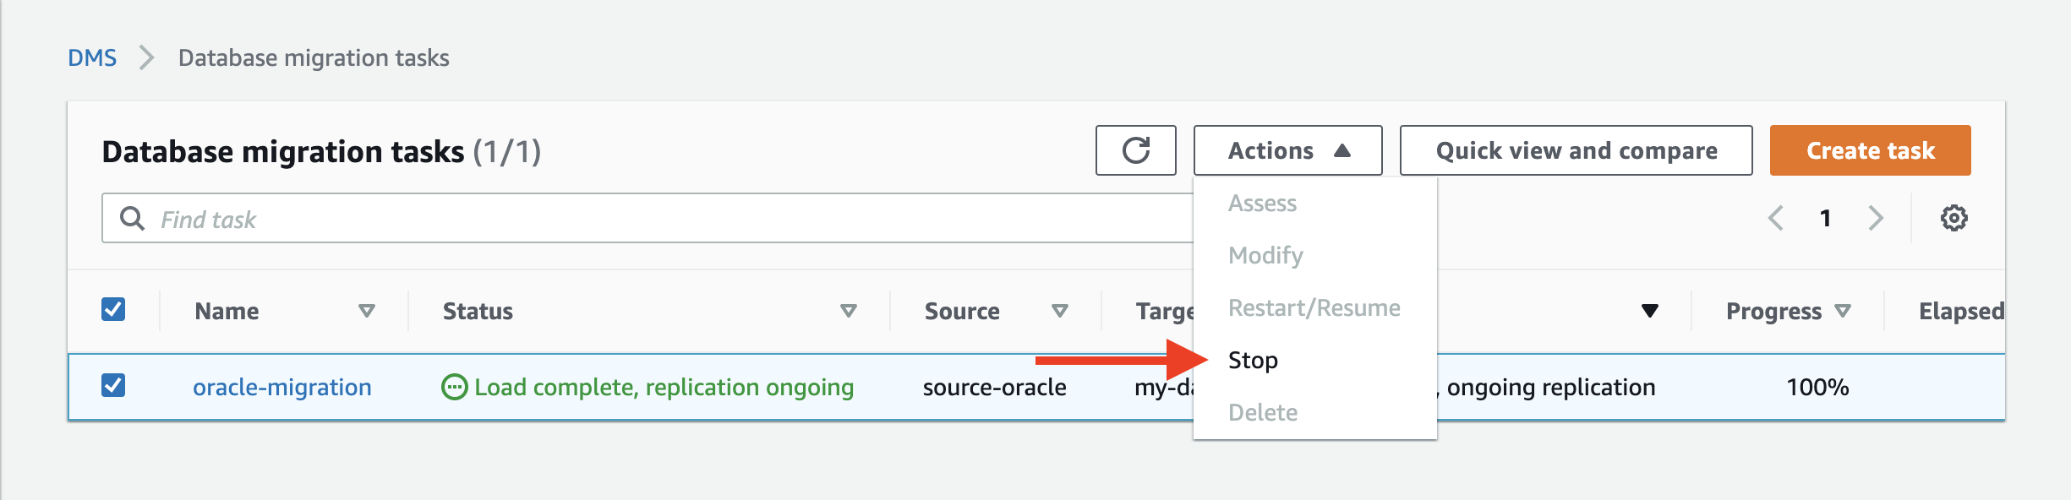The width and height of the screenshot is (2071, 500).
Task: Deselect the oracle-migration row checkbox
Action: click(x=114, y=387)
